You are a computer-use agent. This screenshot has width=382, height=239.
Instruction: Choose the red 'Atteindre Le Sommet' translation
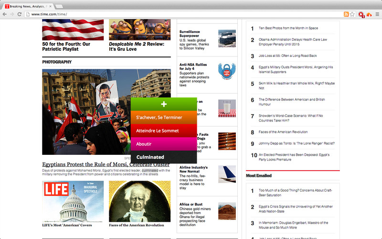point(164,130)
